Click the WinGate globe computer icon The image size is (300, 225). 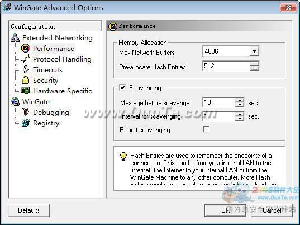(x=15, y=101)
